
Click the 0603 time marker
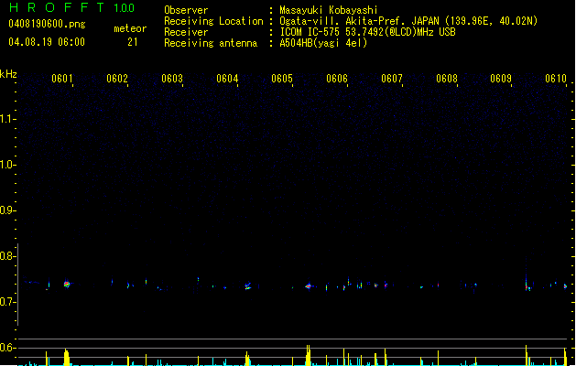(172, 79)
